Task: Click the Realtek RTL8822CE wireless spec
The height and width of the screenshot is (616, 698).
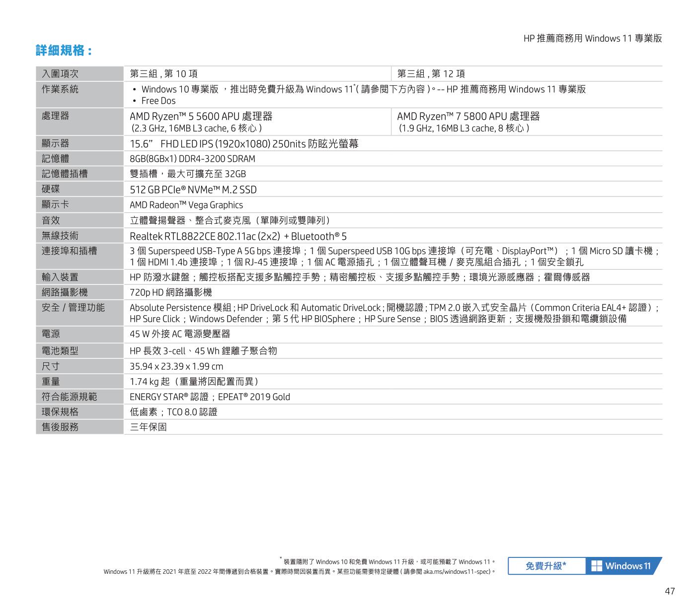Action: click(238, 236)
